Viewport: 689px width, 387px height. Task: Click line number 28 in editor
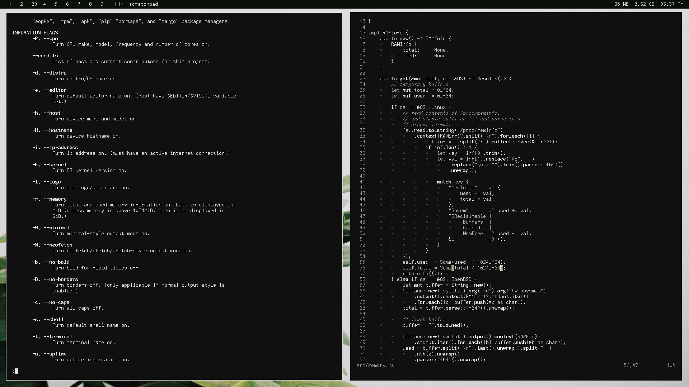point(362,107)
